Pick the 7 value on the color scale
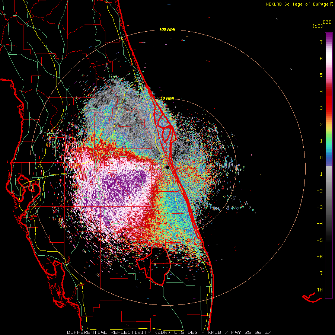Screen dimensions: 335x335 321,42
